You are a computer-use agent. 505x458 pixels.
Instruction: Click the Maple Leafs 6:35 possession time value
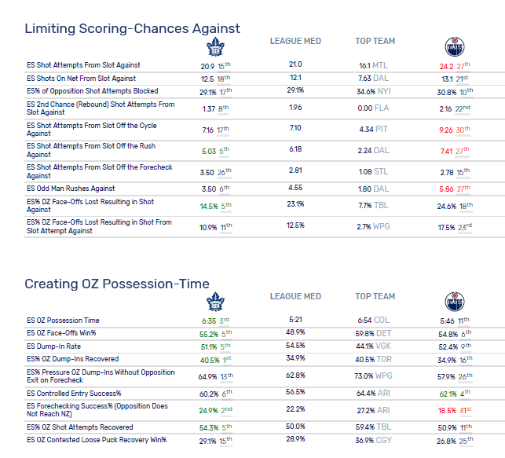(x=207, y=321)
